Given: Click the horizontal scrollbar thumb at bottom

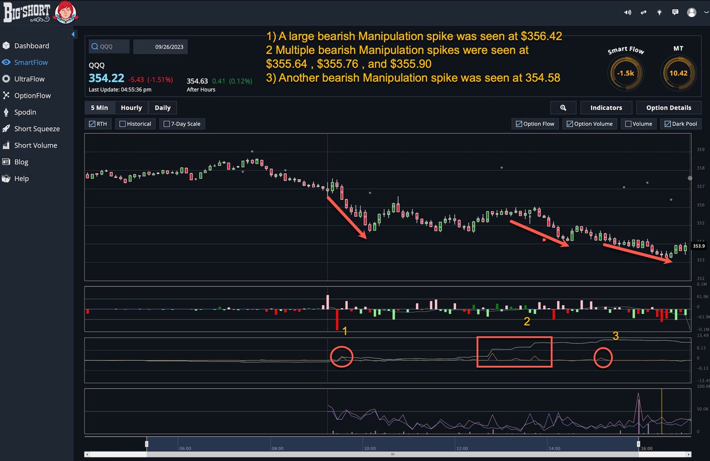Looking at the screenshot, I should tap(392, 454).
